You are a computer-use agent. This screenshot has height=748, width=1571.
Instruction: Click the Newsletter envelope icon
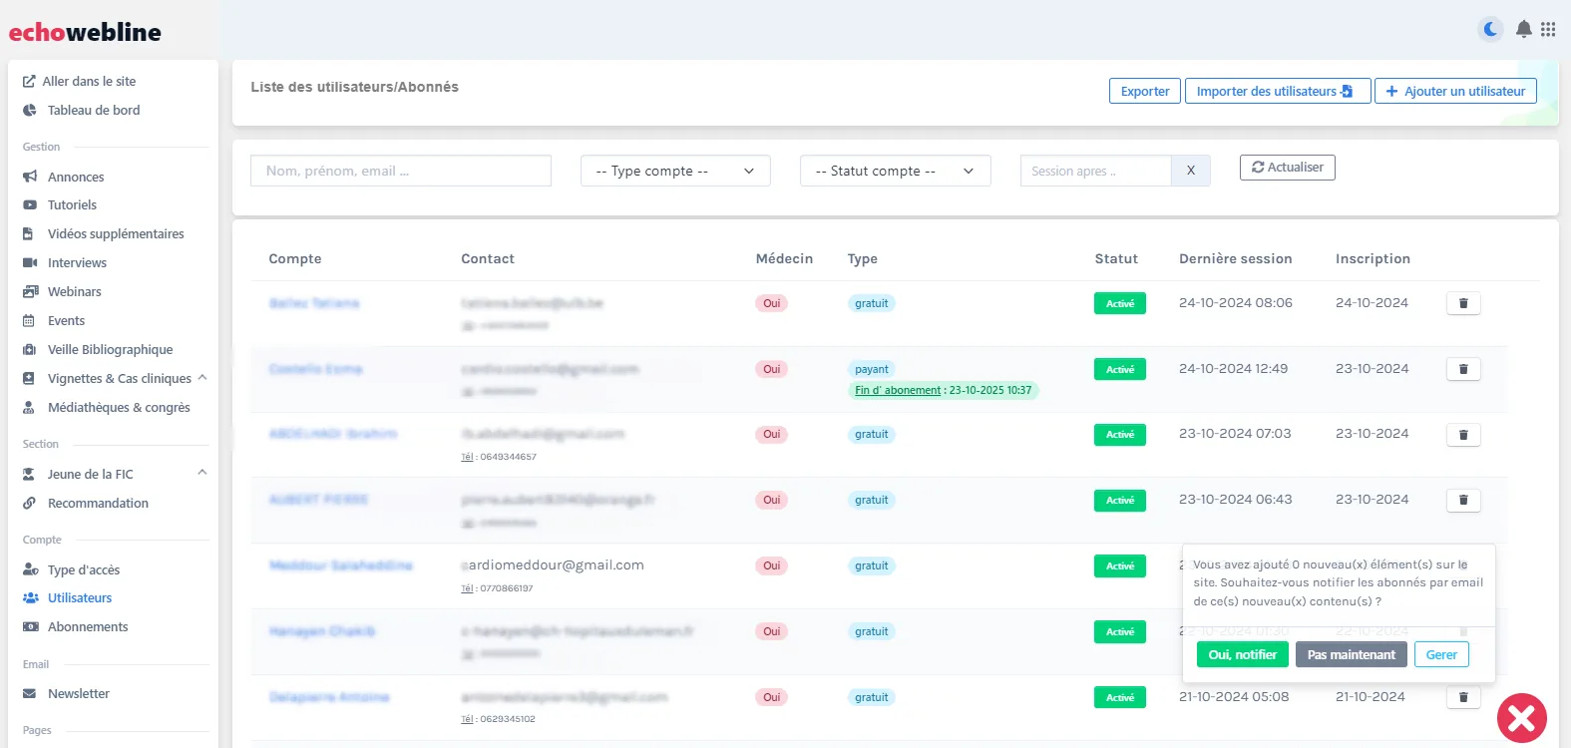click(x=29, y=693)
